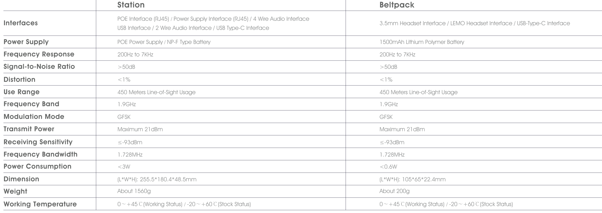The width and height of the screenshot is (602, 213).
Task: Select the About 1560g weight value
Action: 134,191
